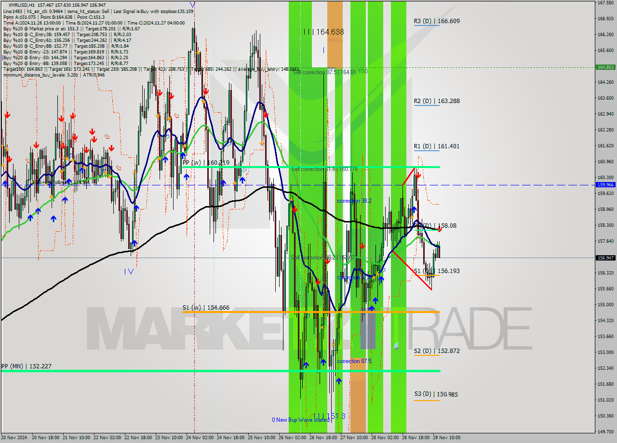Click the Buy %10 @ Entry -23: 147.874 line
This screenshot has height=443, width=617.
point(66,52)
